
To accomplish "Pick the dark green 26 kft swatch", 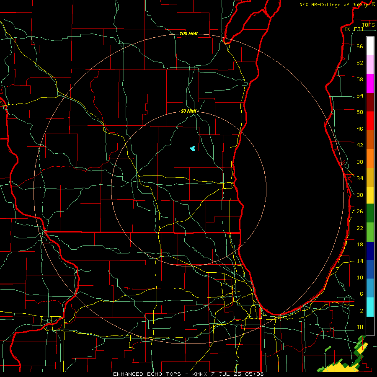I will 370,213.
